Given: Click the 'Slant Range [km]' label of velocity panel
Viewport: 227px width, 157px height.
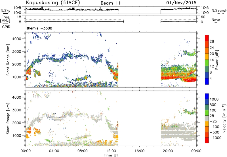Looking at the screenshot, I should click(8, 118).
